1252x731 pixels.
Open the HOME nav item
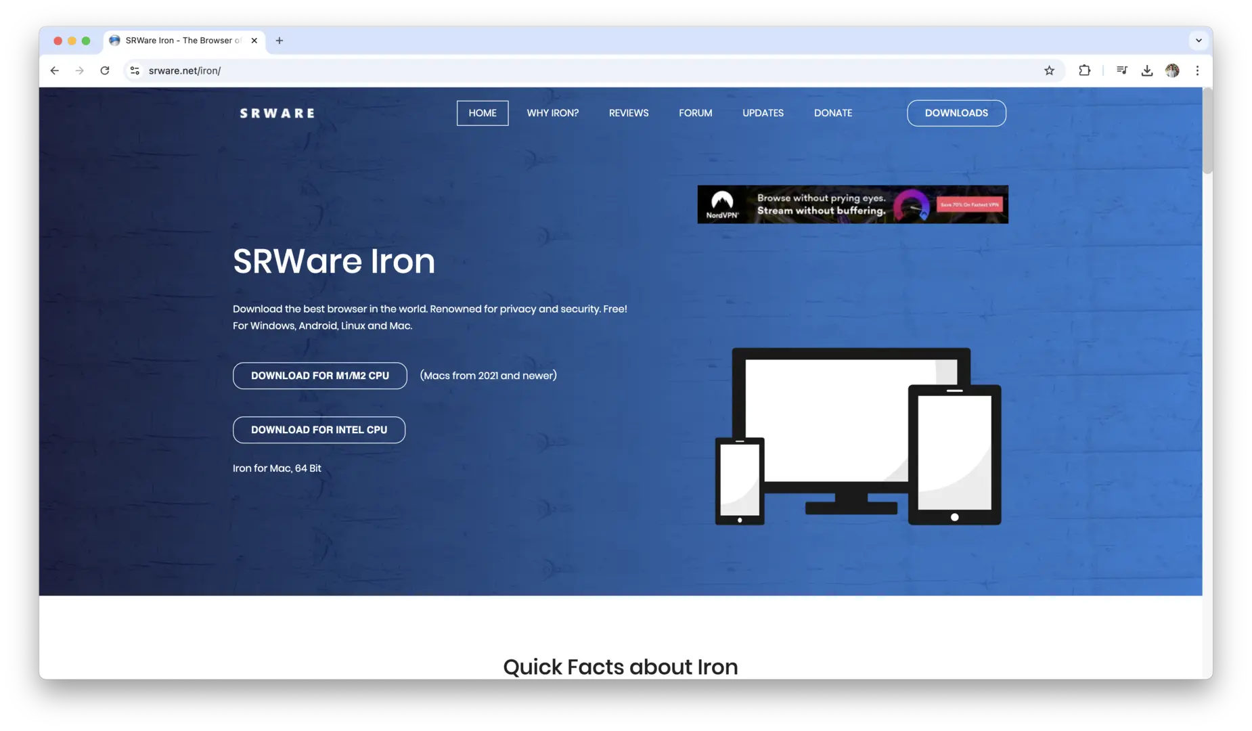483,113
